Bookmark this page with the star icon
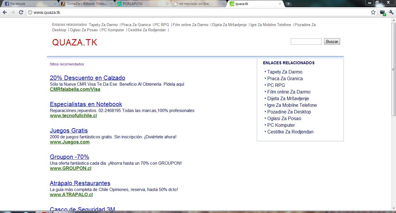This screenshot has height=213, width=396. [x=373, y=12]
